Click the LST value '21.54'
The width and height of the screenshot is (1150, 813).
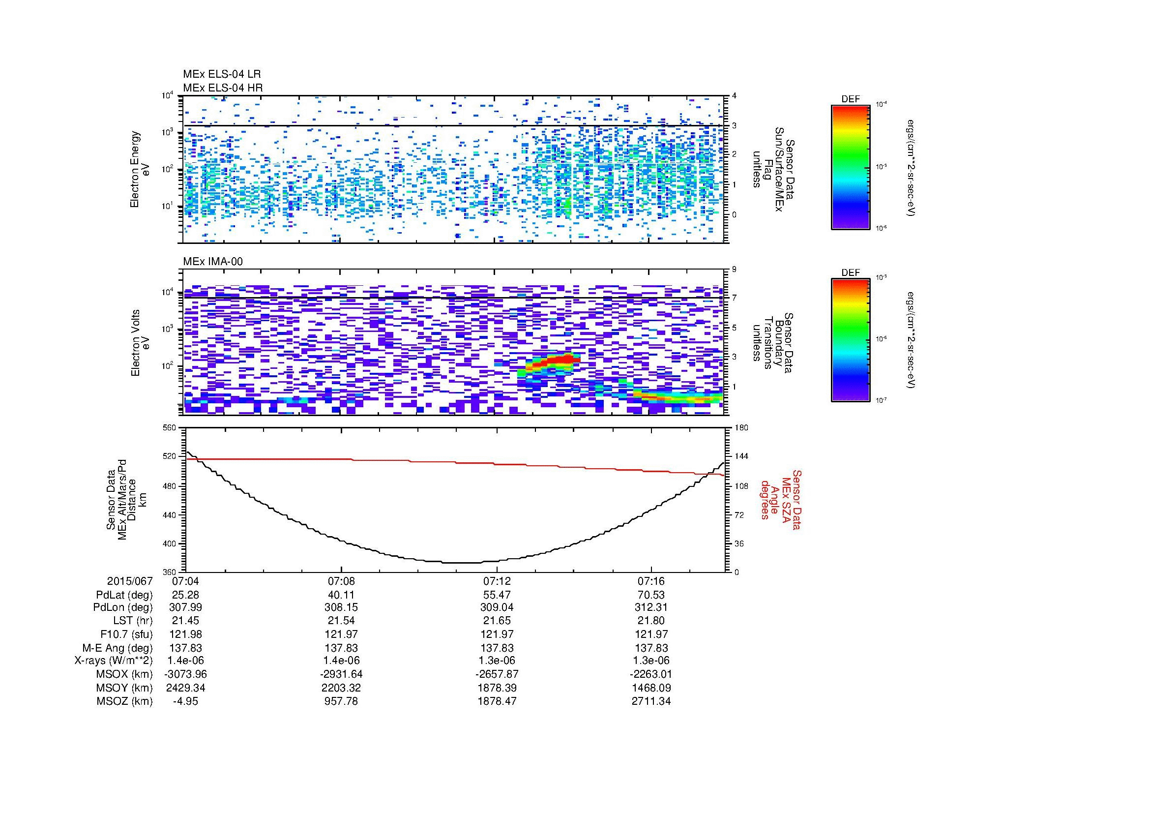pos(341,621)
